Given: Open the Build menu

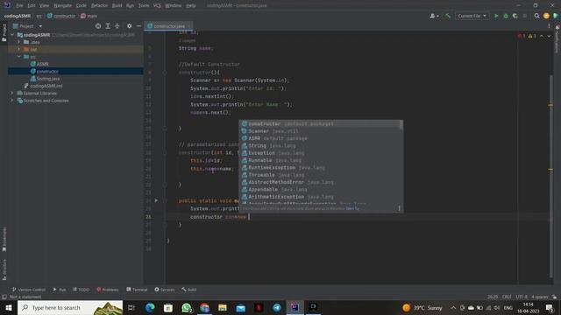Looking at the screenshot, I should tap(117, 6).
